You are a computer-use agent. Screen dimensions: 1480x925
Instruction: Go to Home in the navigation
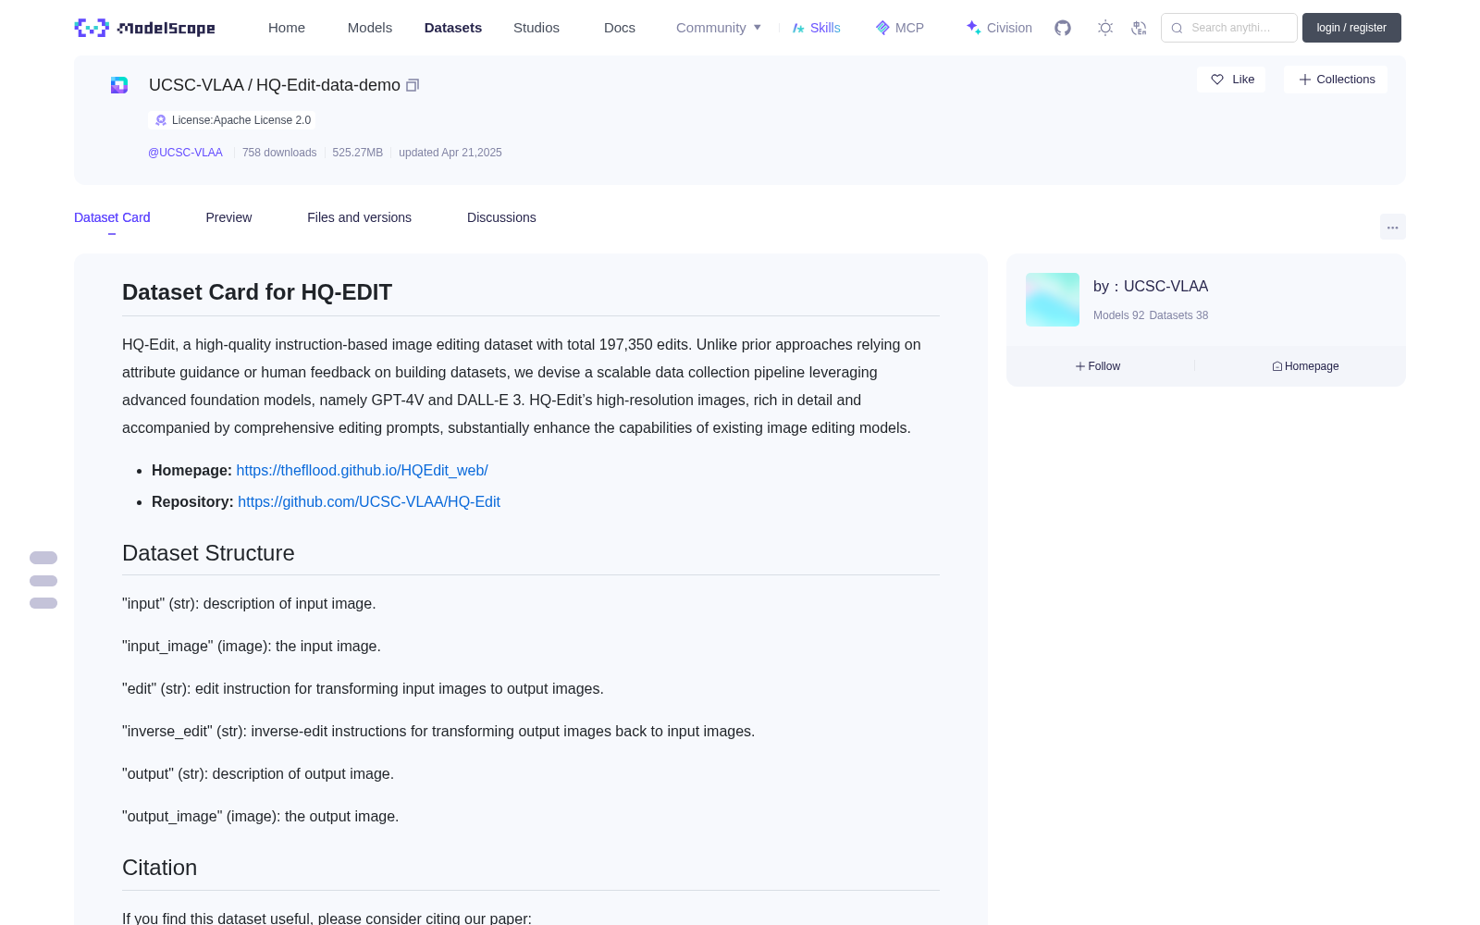click(287, 28)
